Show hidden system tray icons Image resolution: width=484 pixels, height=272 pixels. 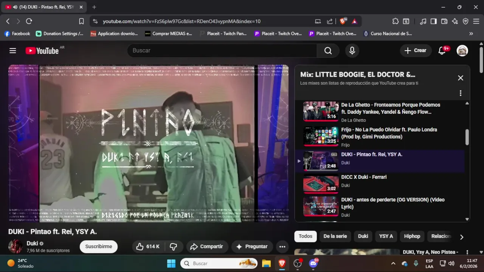pos(393,263)
